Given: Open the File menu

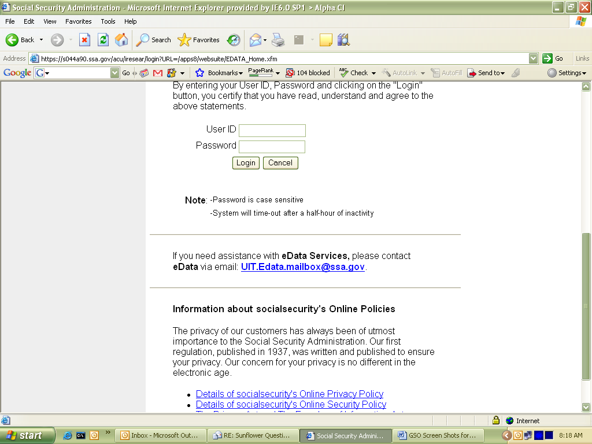Looking at the screenshot, I should [10, 21].
